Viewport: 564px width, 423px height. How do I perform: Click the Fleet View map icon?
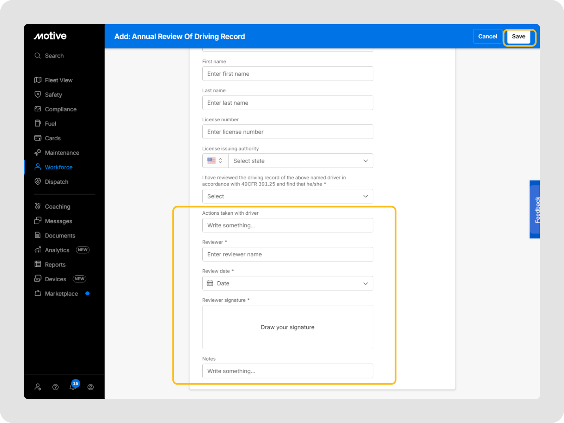tap(38, 80)
